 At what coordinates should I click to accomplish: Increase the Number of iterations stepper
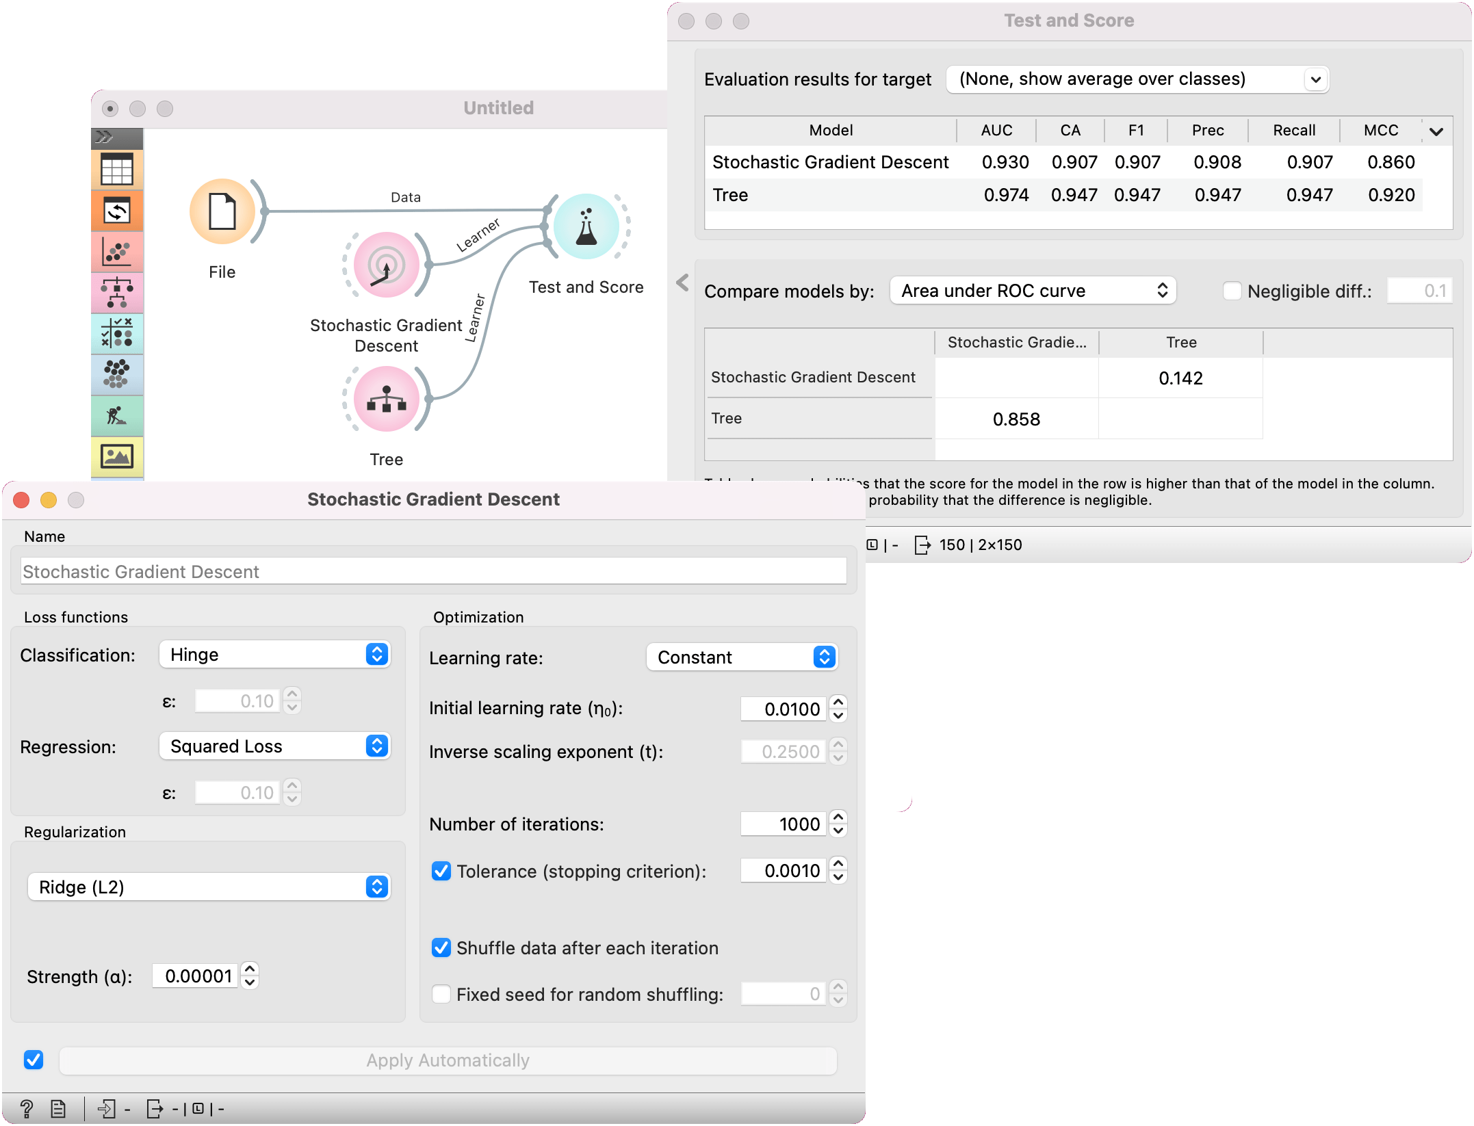click(838, 817)
